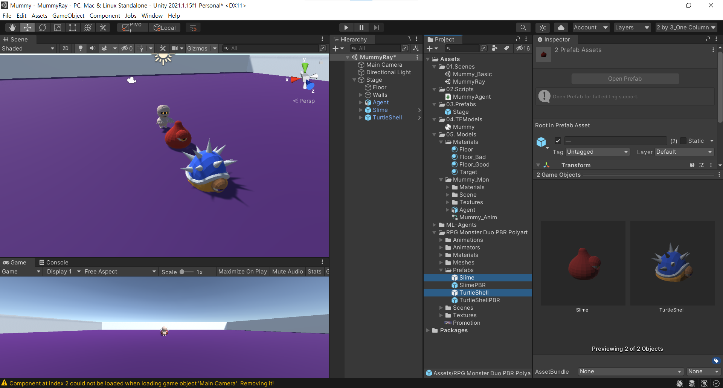Toggle Local/Global handle rotation
Screen dimensions: 723x388
165,27
